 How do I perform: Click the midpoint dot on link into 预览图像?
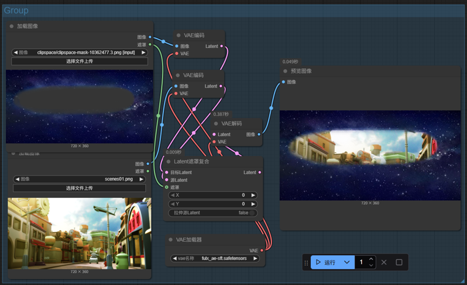[x=271, y=108]
